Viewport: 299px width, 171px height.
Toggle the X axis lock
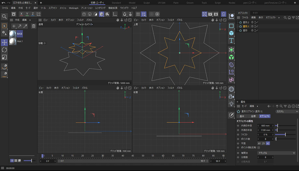tap(21, 14)
